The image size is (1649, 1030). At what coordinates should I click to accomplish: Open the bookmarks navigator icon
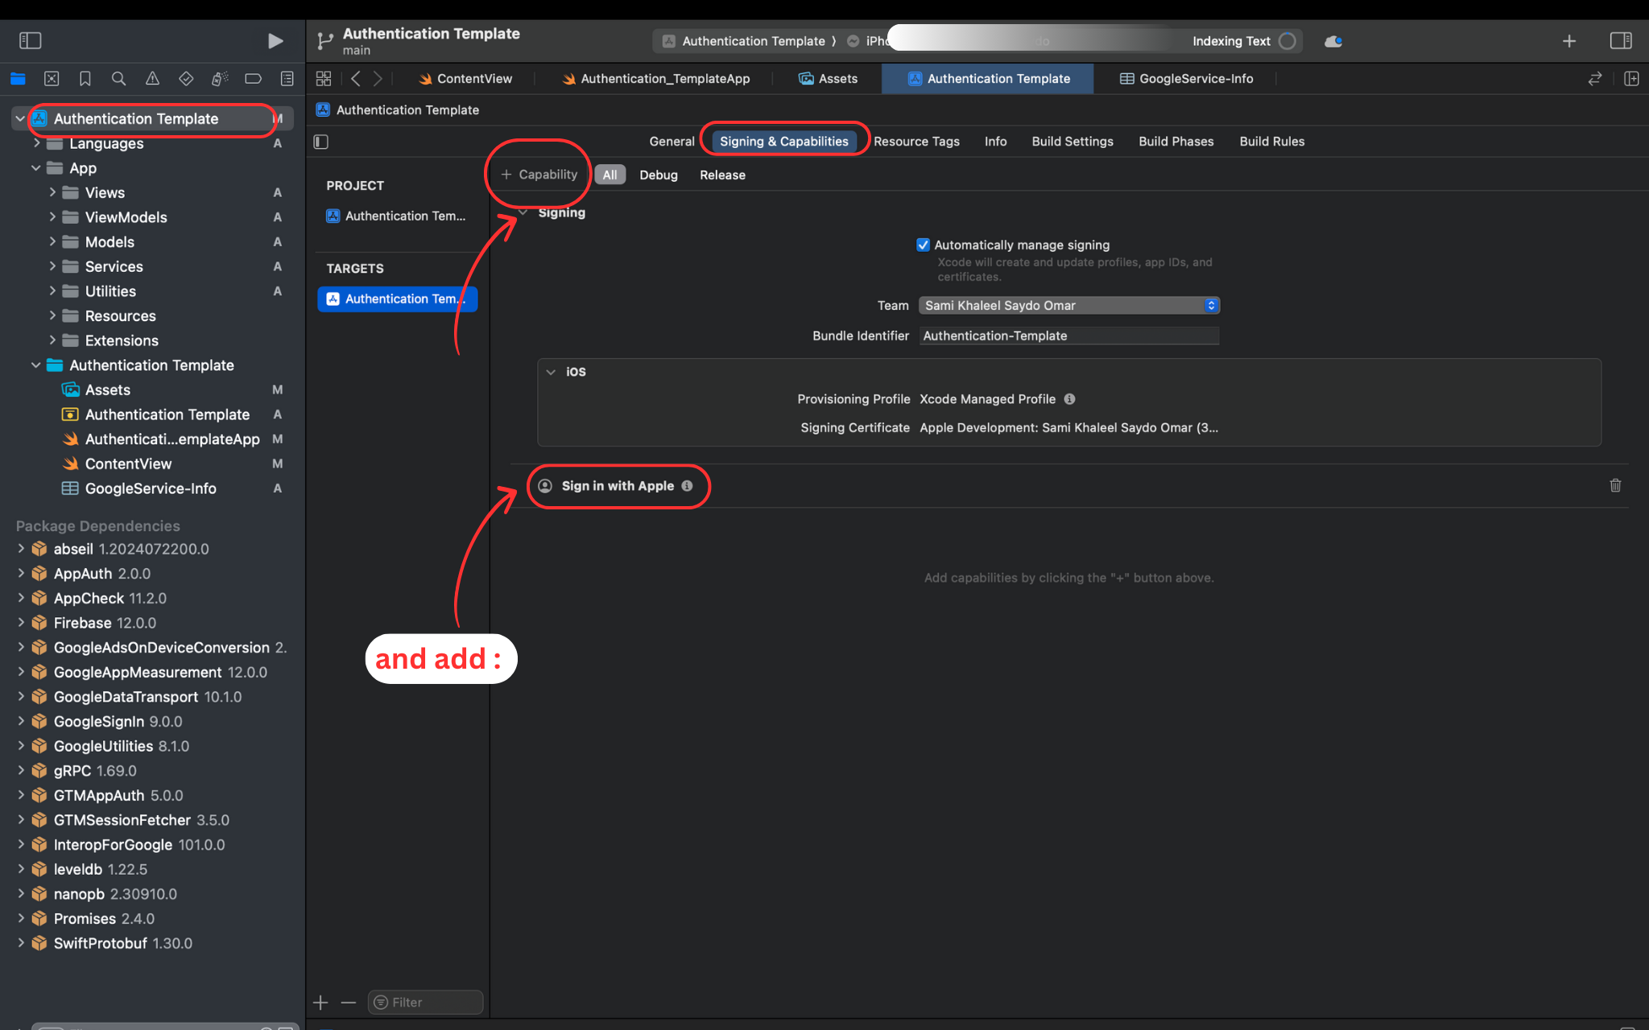85,79
